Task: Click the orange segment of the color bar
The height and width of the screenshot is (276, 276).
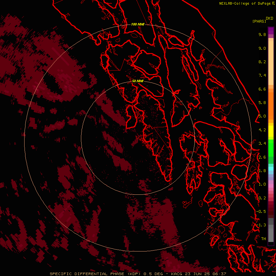Action: click(x=271, y=105)
